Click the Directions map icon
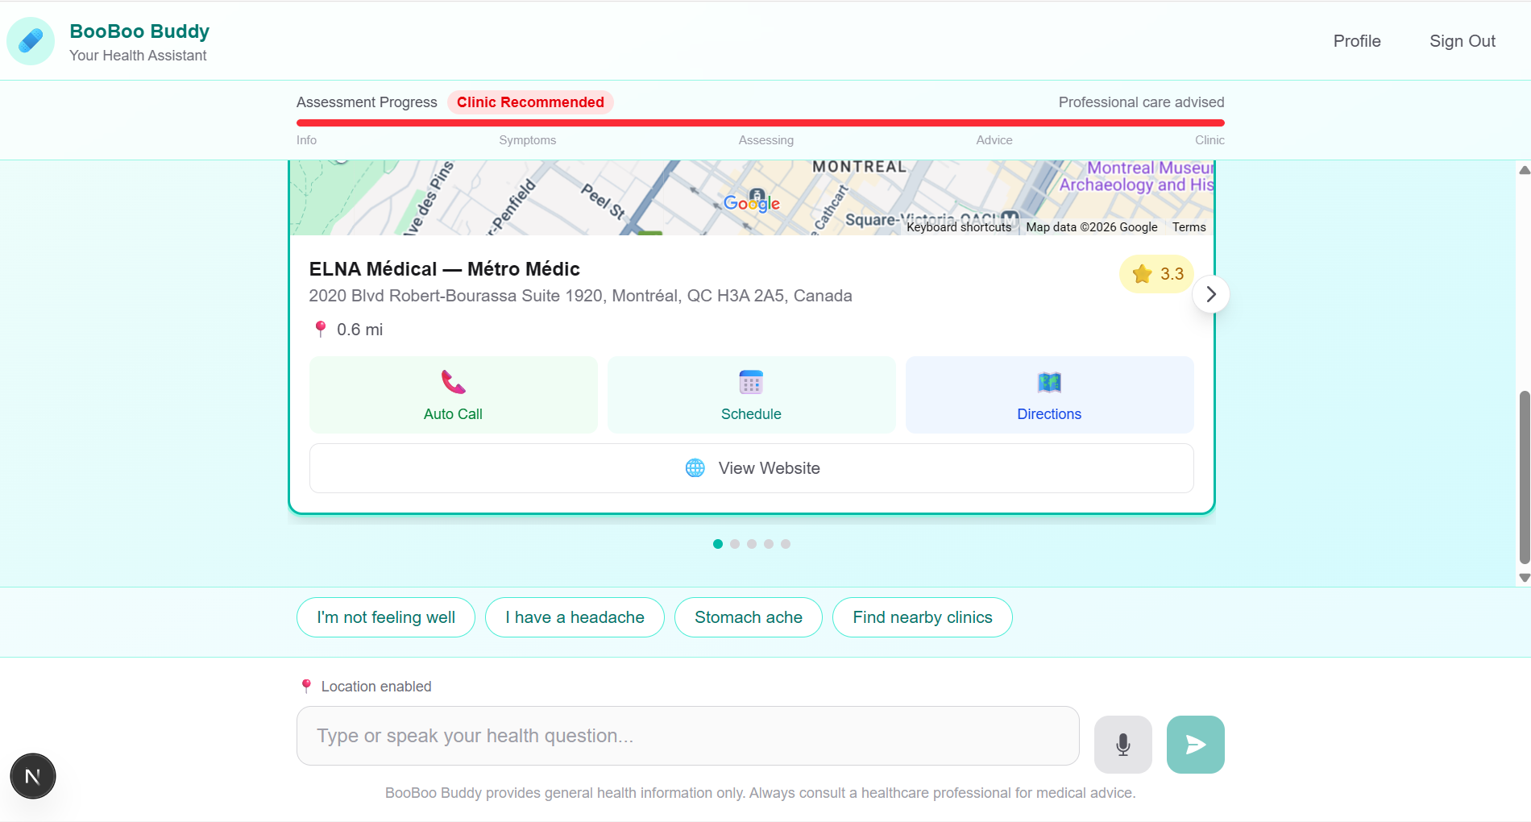1531x822 pixels. coord(1049,382)
